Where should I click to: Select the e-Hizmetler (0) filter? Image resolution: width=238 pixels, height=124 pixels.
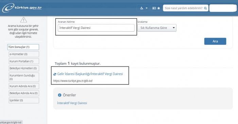click(24, 54)
